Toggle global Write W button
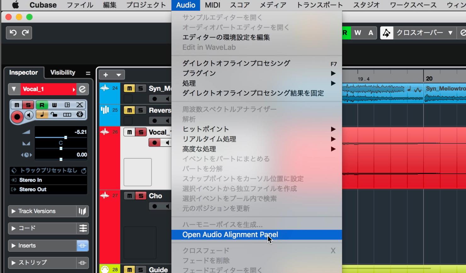The image size is (466, 273). point(358,33)
